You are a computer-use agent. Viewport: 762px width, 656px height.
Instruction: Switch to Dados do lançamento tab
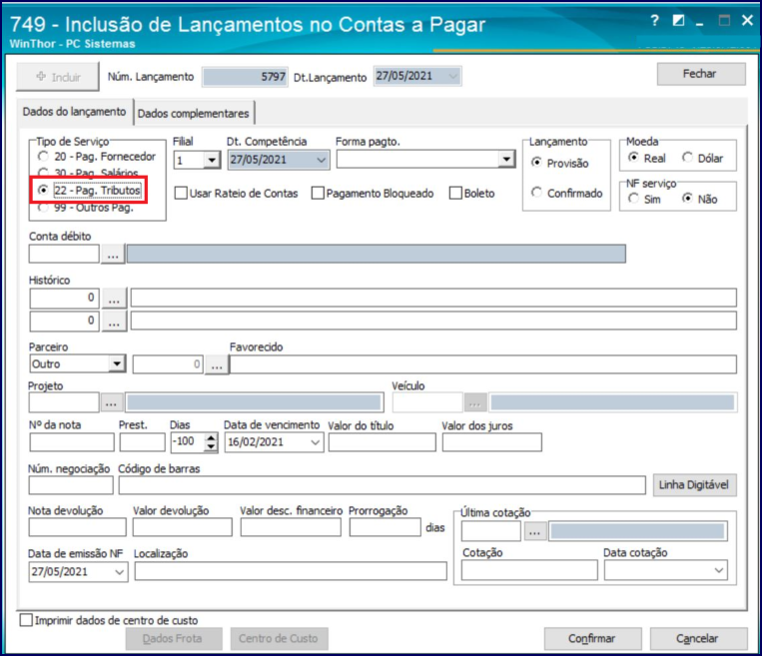[x=74, y=112]
